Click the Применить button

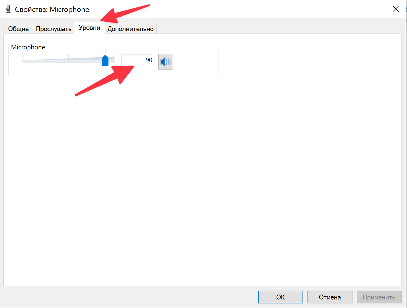click(379, 297)
